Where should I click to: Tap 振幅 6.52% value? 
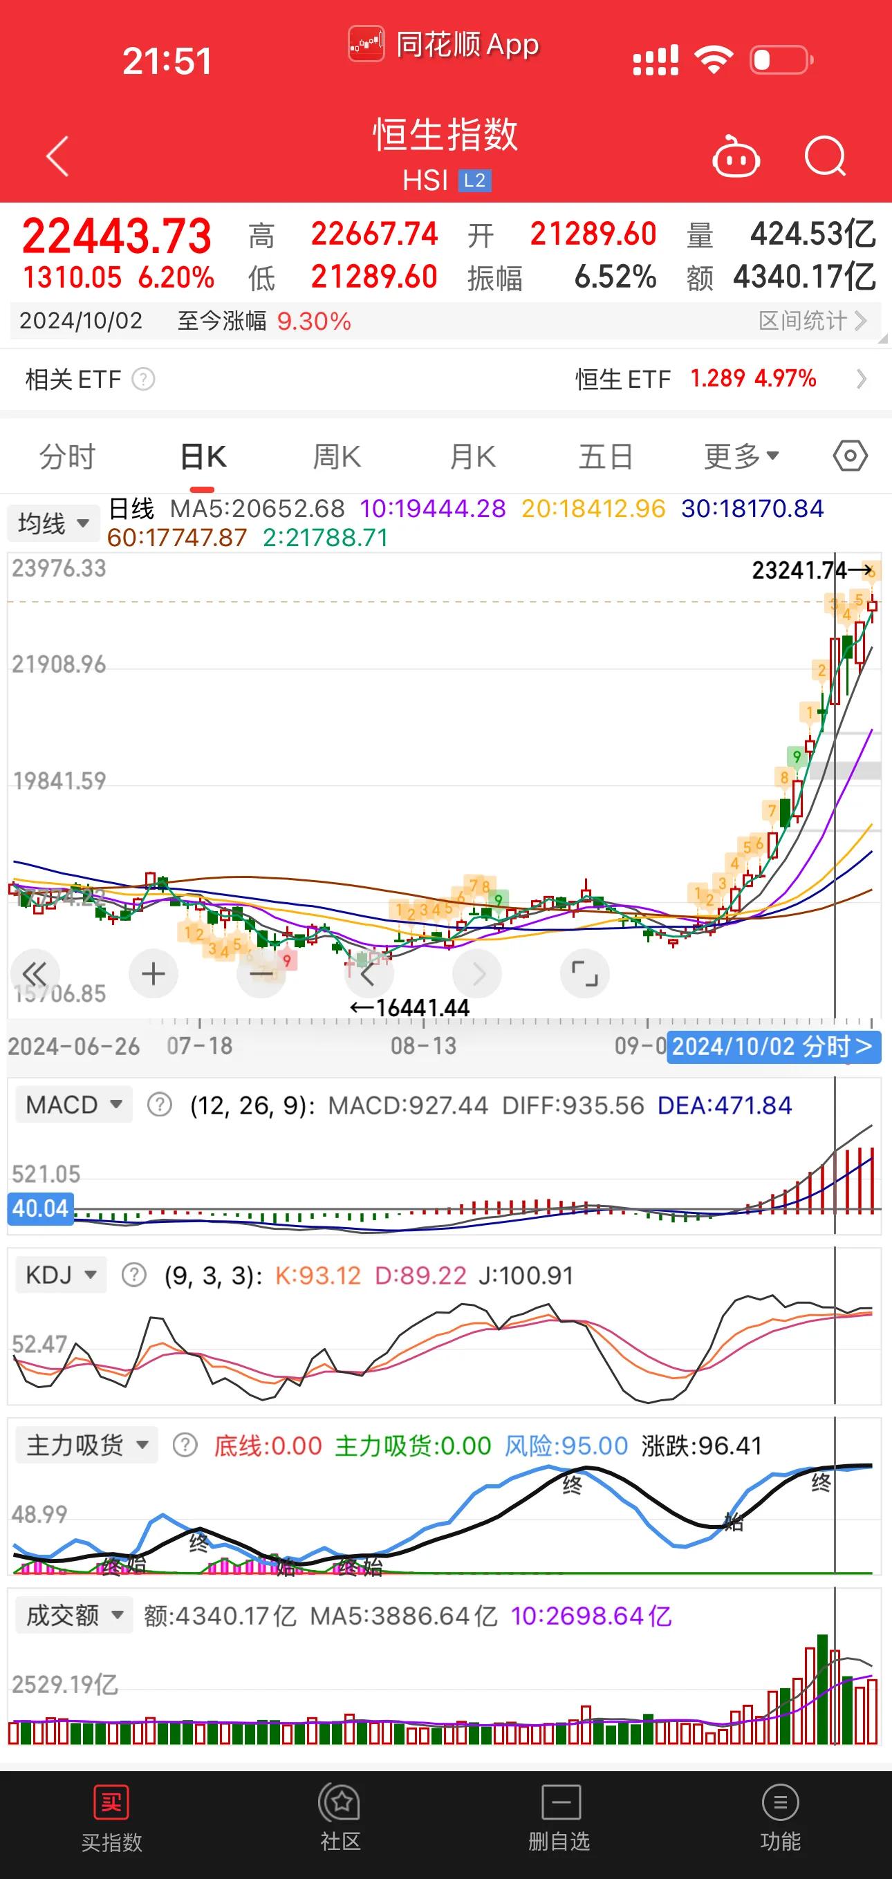click(561, 277)
